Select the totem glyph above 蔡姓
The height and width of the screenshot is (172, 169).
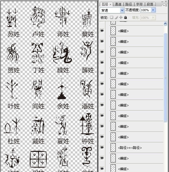pos(87,18)
